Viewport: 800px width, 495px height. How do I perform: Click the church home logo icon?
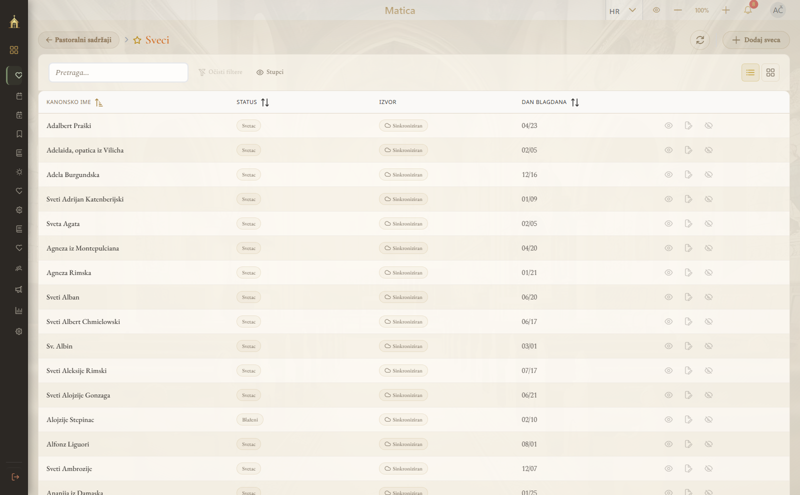click(14, 21)
